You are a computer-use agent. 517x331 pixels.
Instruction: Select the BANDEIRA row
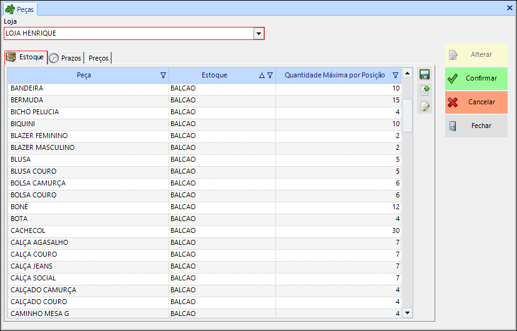(x=204, y=88)
